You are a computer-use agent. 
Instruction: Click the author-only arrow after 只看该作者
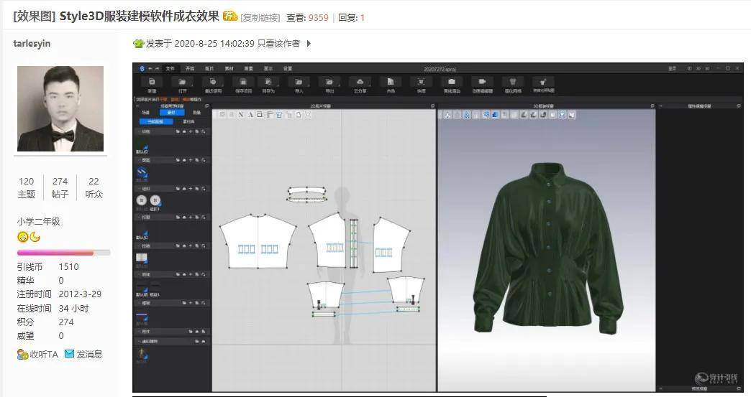pos(309,44)
